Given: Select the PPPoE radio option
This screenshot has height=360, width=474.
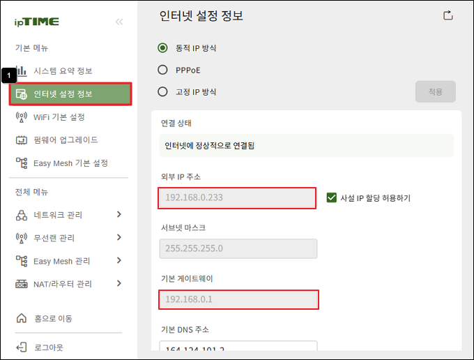Looking at the screenshot, I should [162, 70].
